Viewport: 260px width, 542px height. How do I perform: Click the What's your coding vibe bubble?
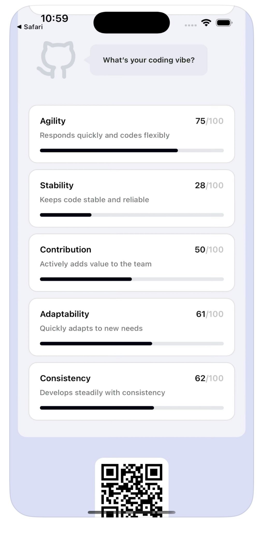pos(149,60)
